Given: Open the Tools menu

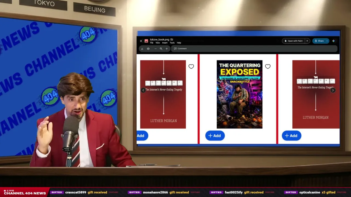Looking at the screenshot, I should [172, 43].
